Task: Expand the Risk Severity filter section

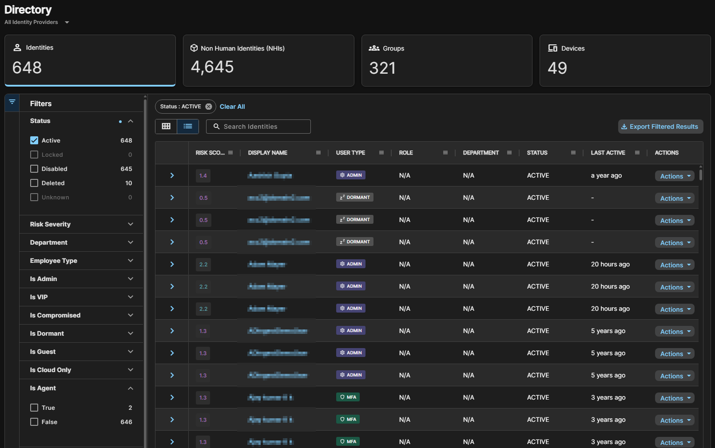Action: [82, 224]
